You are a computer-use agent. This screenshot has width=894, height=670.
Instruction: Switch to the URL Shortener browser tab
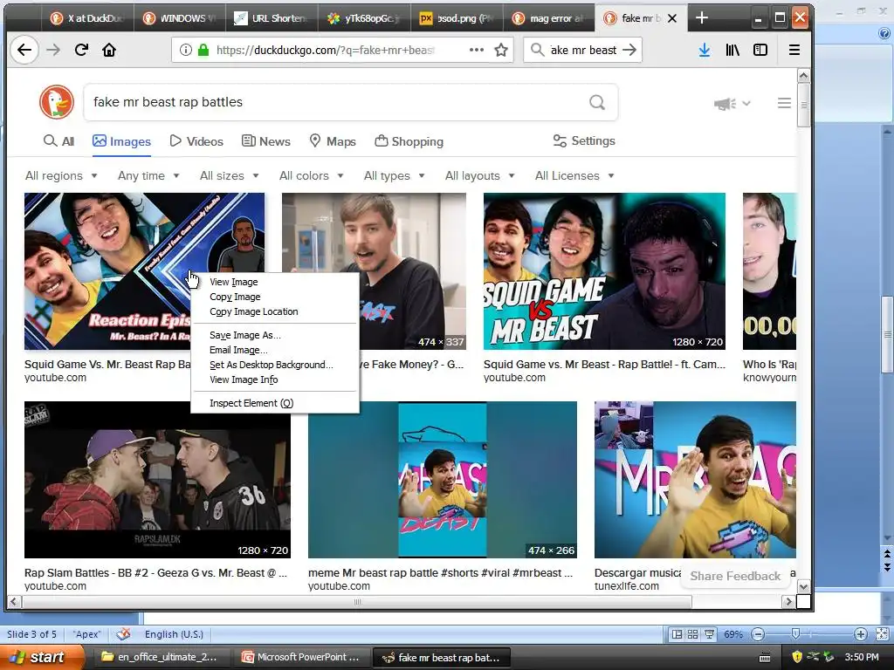point(272,18)
